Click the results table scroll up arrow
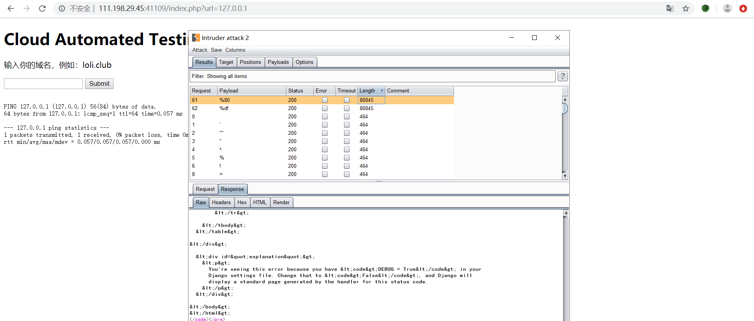 point(565,99)
